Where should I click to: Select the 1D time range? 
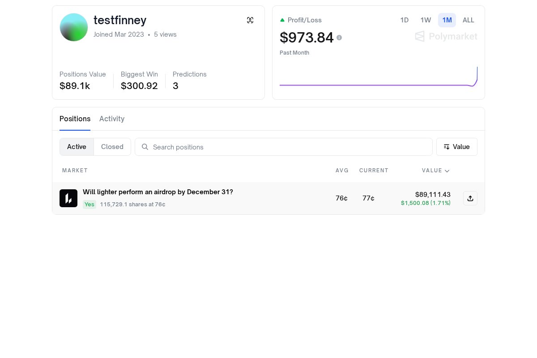click(x=404, y=20)
